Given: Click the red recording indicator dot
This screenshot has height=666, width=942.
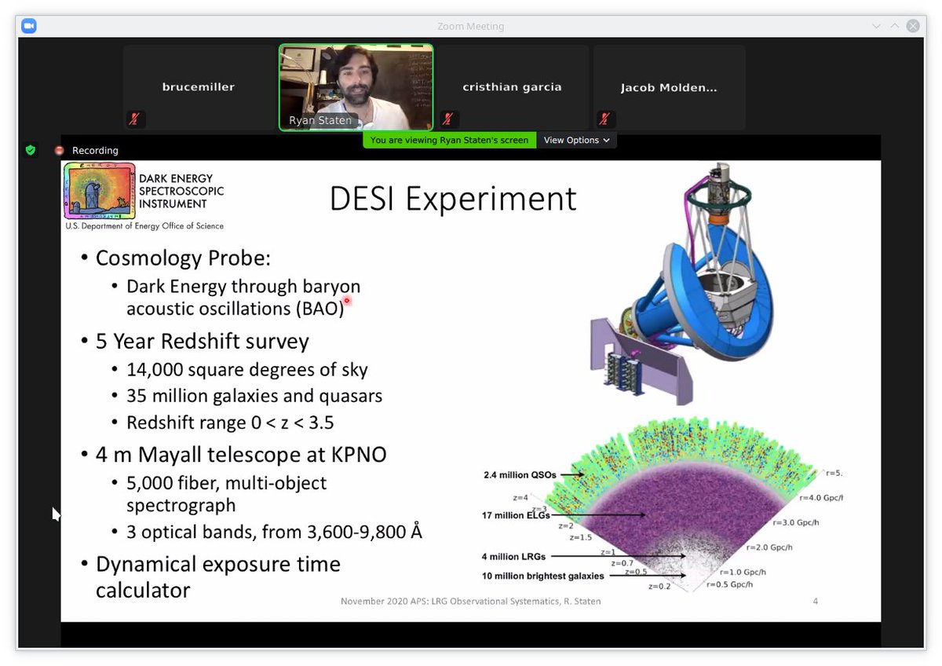Looking at the screenshot, I should pyautogui.click(x=59, y=150).
